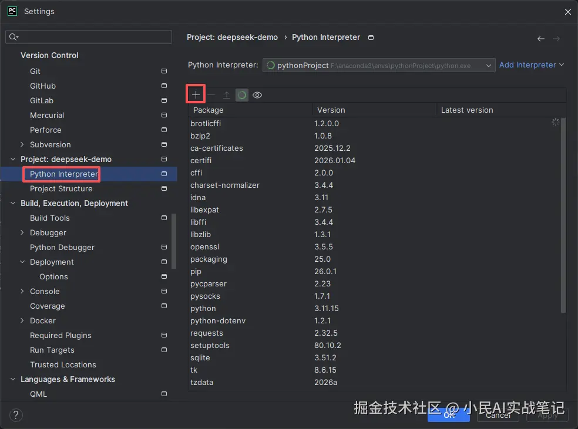This screenshot has height=429, width=578.
Task: Click the package list vertical scrollbar
Action: point(563,215)
